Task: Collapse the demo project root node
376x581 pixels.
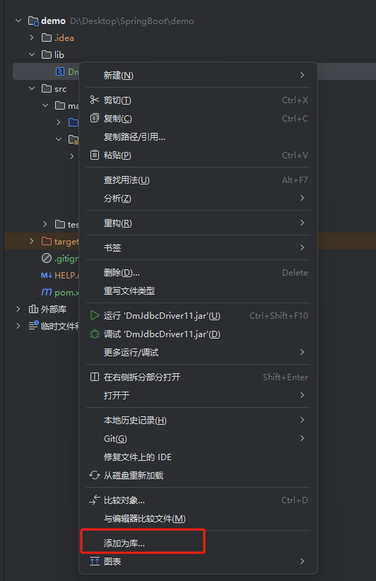Action: tap(18, 20)
